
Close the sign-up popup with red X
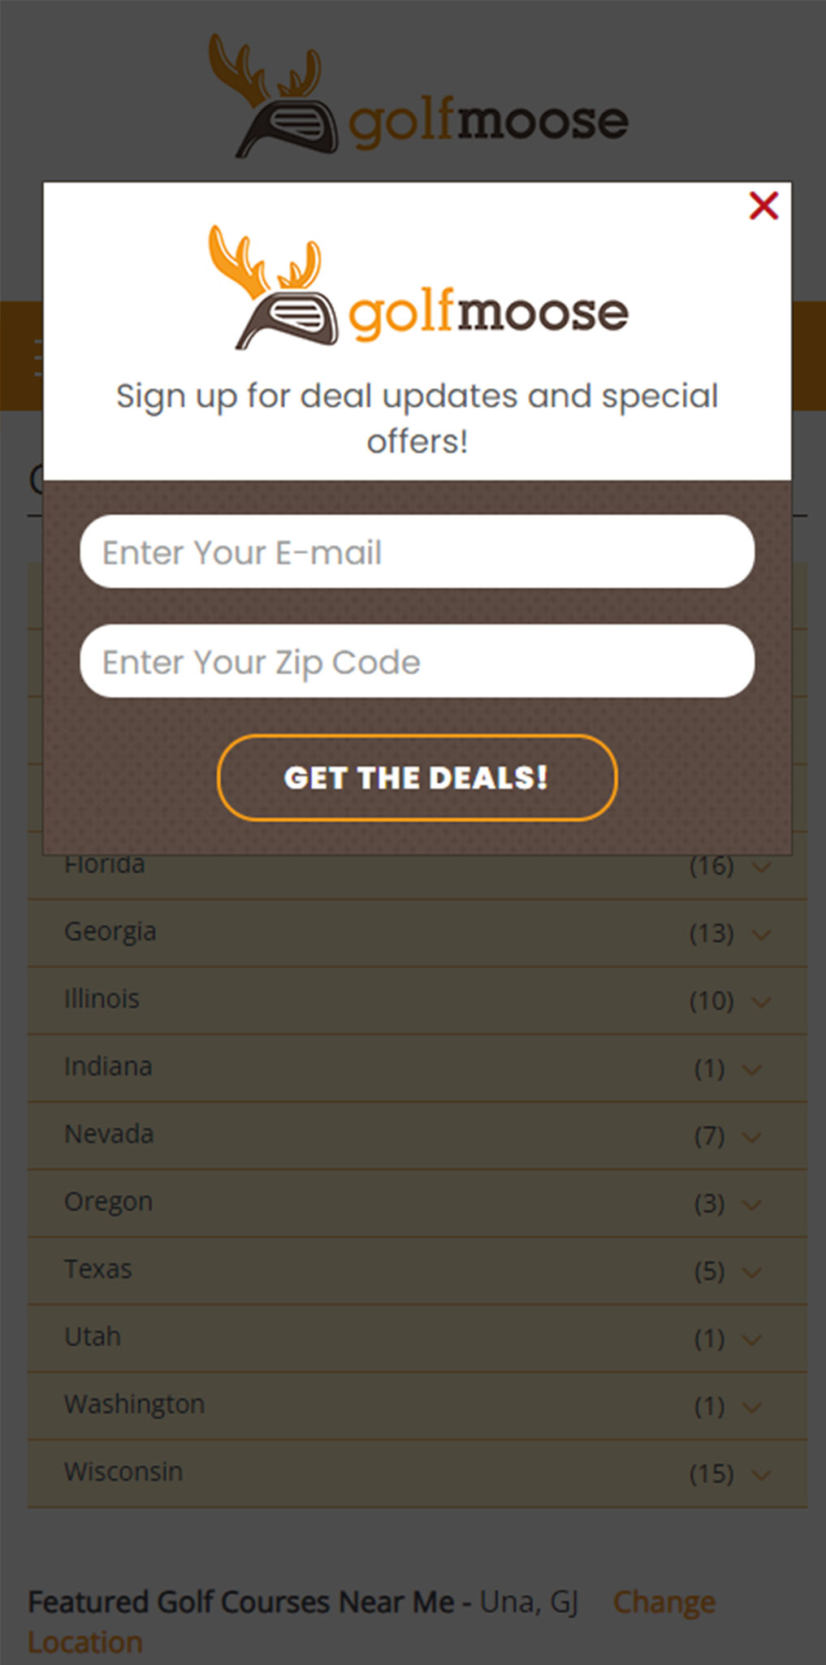tap(763, 206)
